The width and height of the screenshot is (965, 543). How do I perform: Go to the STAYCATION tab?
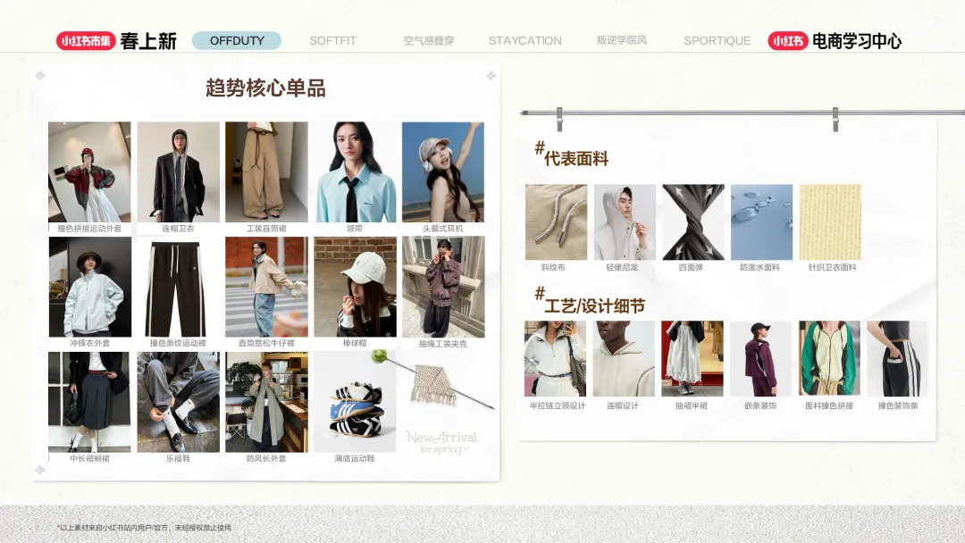[x=525, y=40]
